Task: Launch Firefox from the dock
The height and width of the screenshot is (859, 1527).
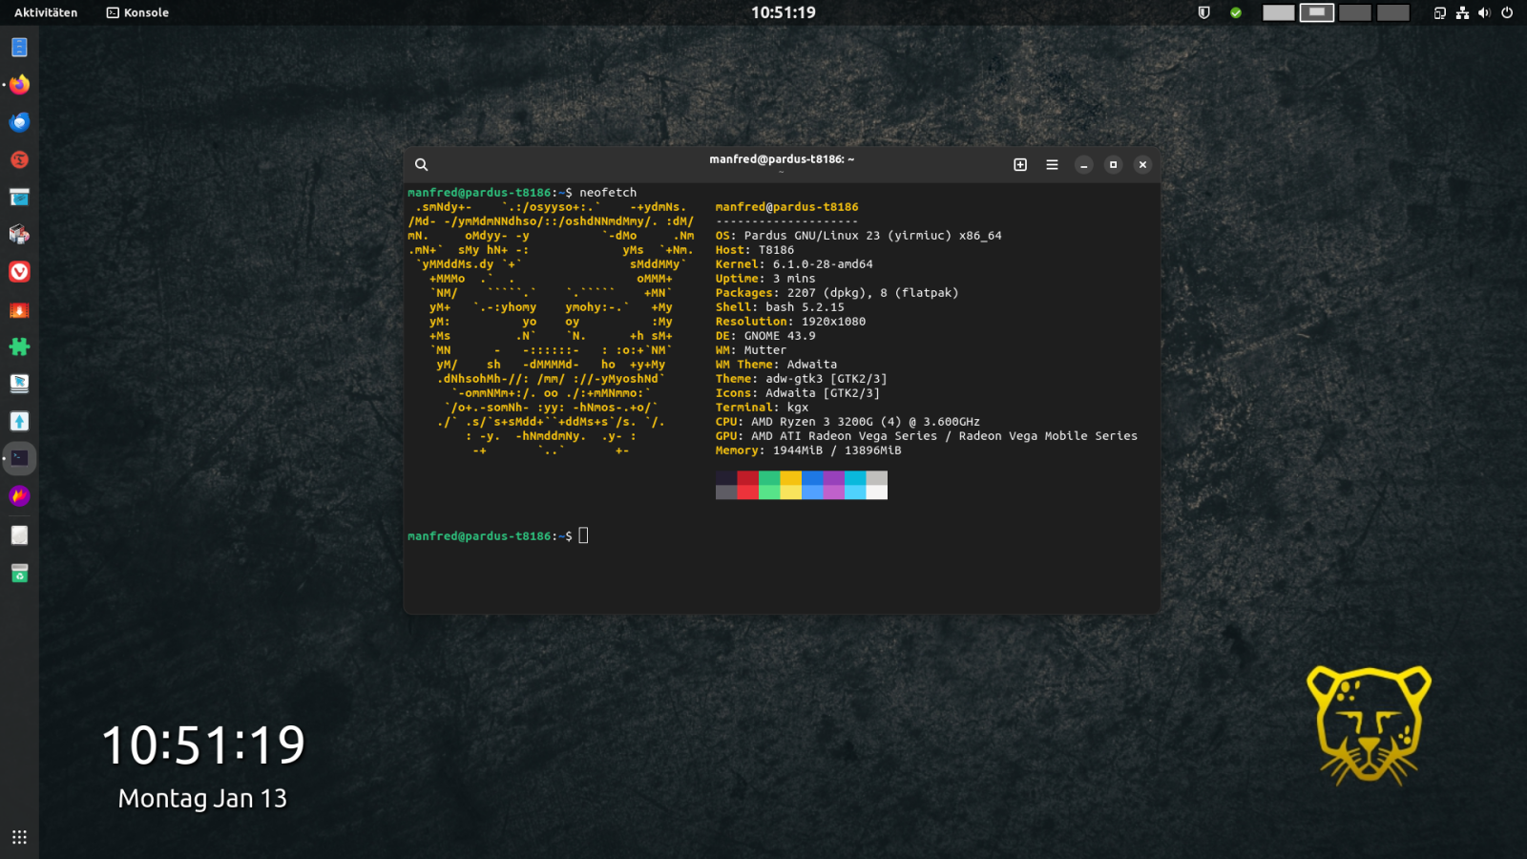Action: click(19, 85)
